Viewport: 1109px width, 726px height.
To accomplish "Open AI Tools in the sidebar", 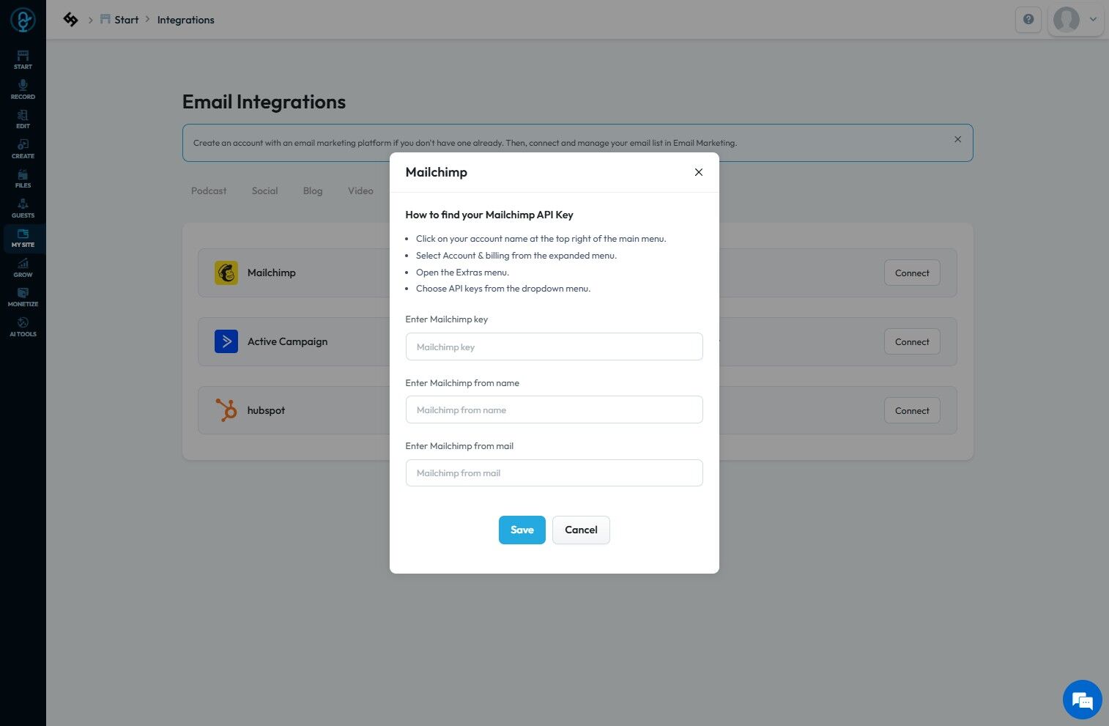I will click(23, 327).
